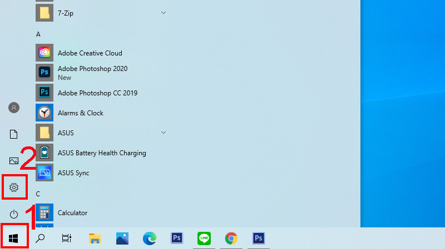445x249 pixels.
Task: Open Pictures icon in Start sidebar
Action: (x=13, y=161)
